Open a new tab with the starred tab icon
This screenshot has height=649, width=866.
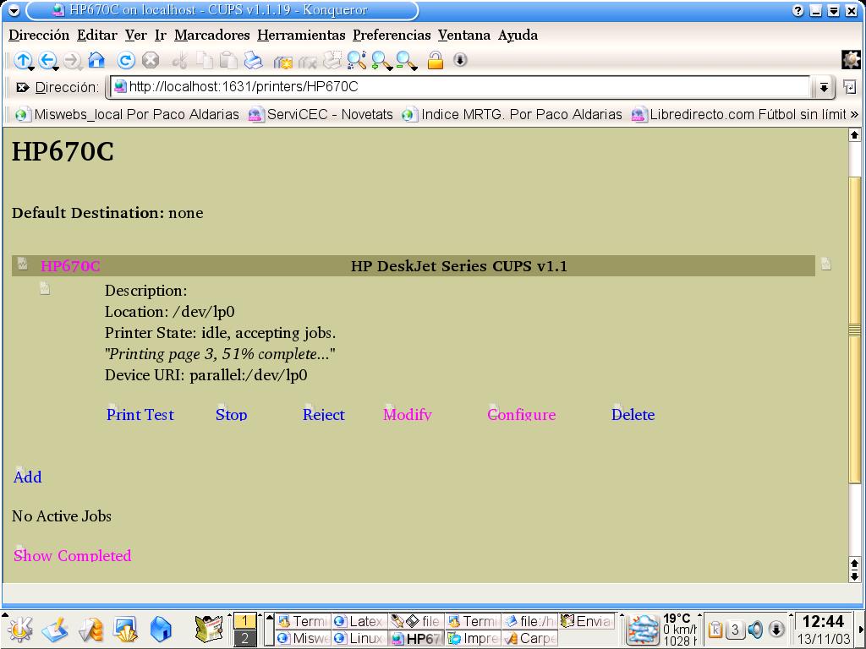point(283,61)
